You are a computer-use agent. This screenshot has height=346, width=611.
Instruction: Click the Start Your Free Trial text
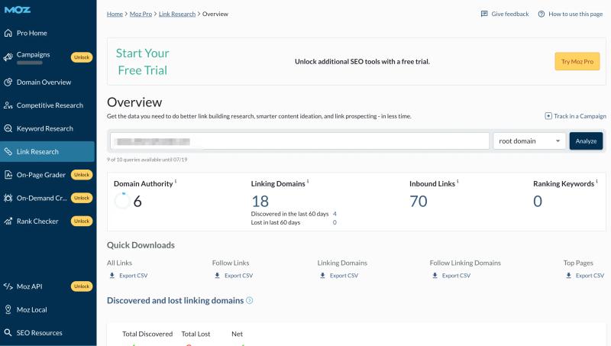(x=143, y=62)
